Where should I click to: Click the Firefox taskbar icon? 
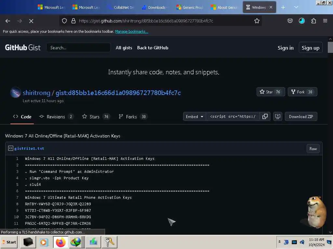(61, 242)
